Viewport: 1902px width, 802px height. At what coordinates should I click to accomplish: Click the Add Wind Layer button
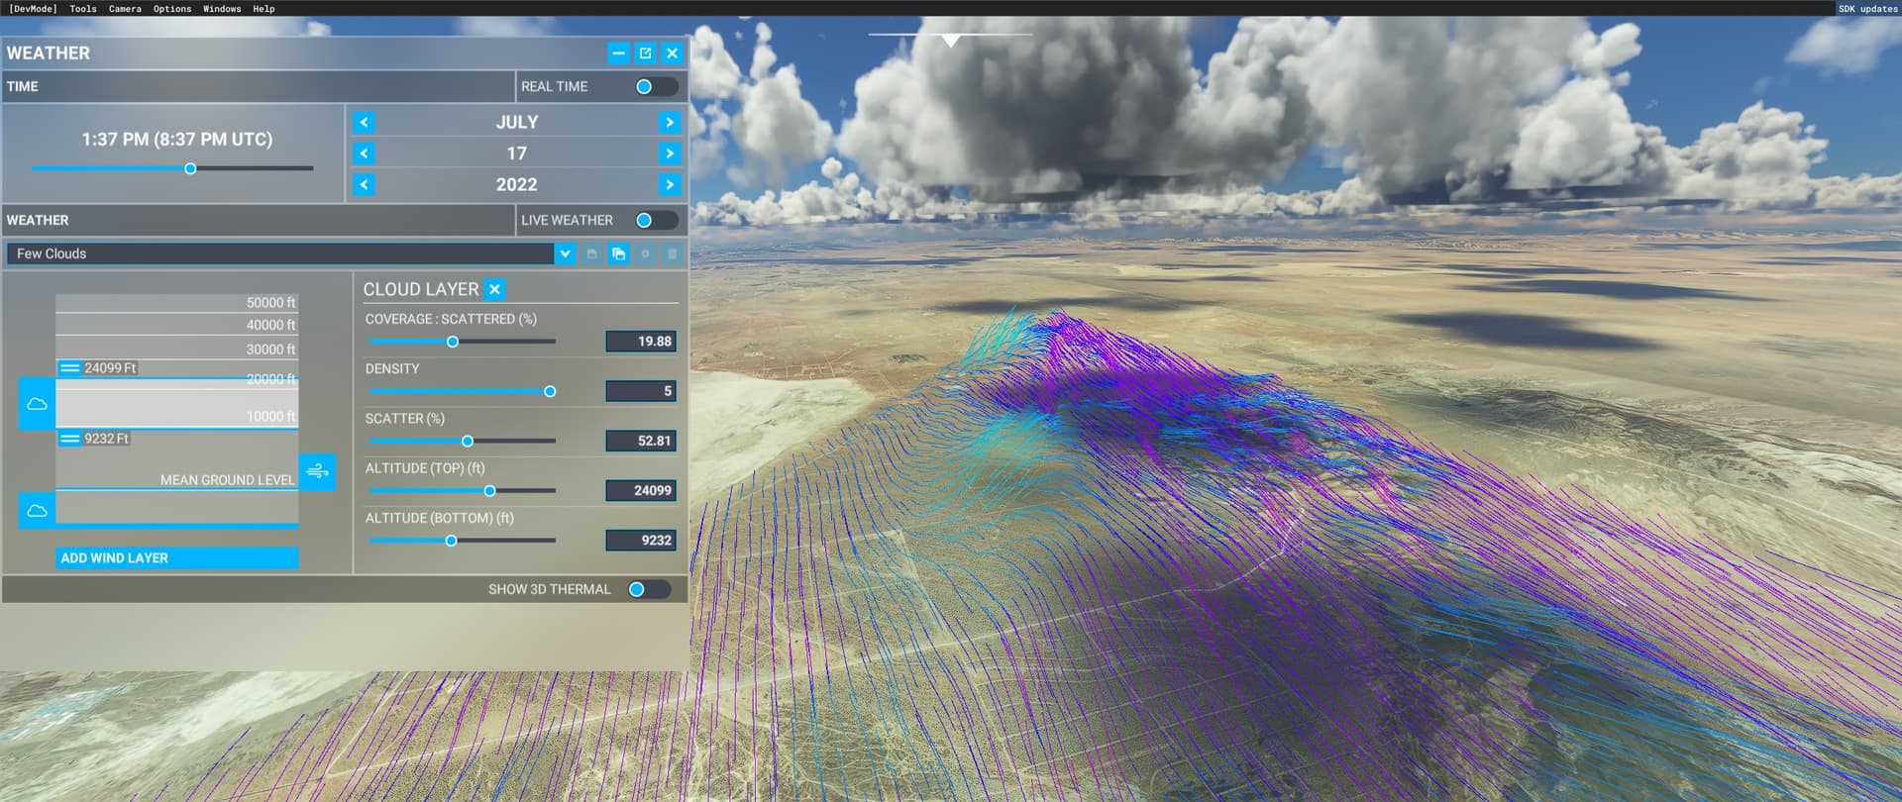click(177, 558)
